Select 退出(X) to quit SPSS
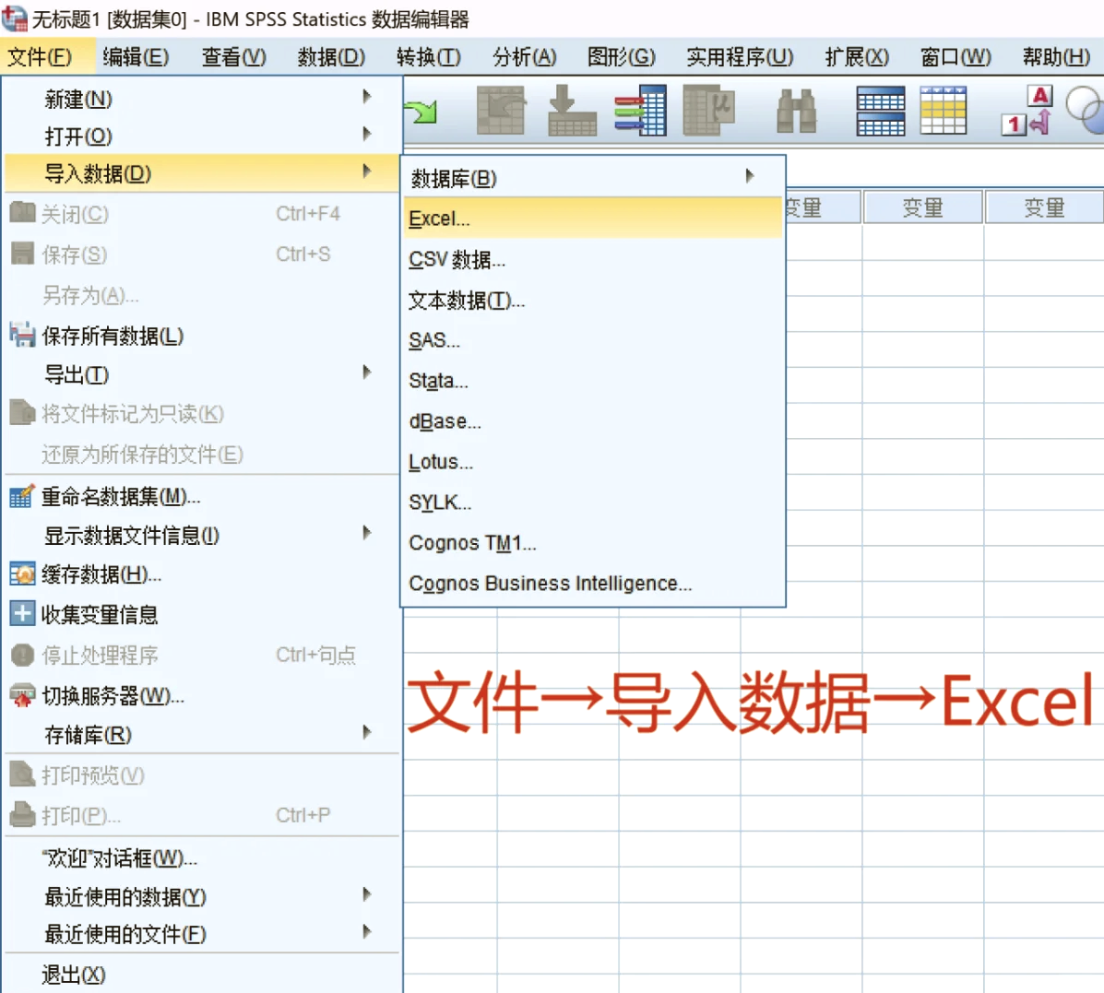This screenshot has height=993, width=1104. click(x=202, y=975)
